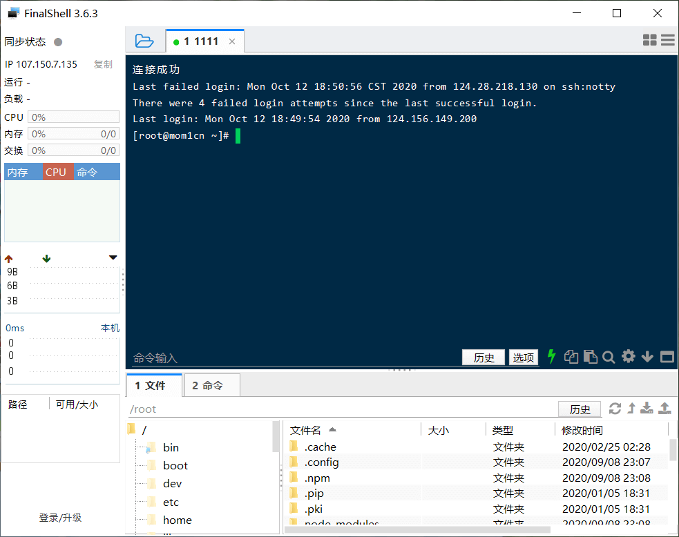This screenshot has width=679, height=537.
Task: Select the 1 1111 session tab
Action: pos(200,41)
